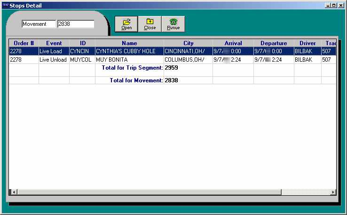Click the movement total value 2838
This screenshot has width=347, height=215.
pyautogui.click(x=171, y=80)
